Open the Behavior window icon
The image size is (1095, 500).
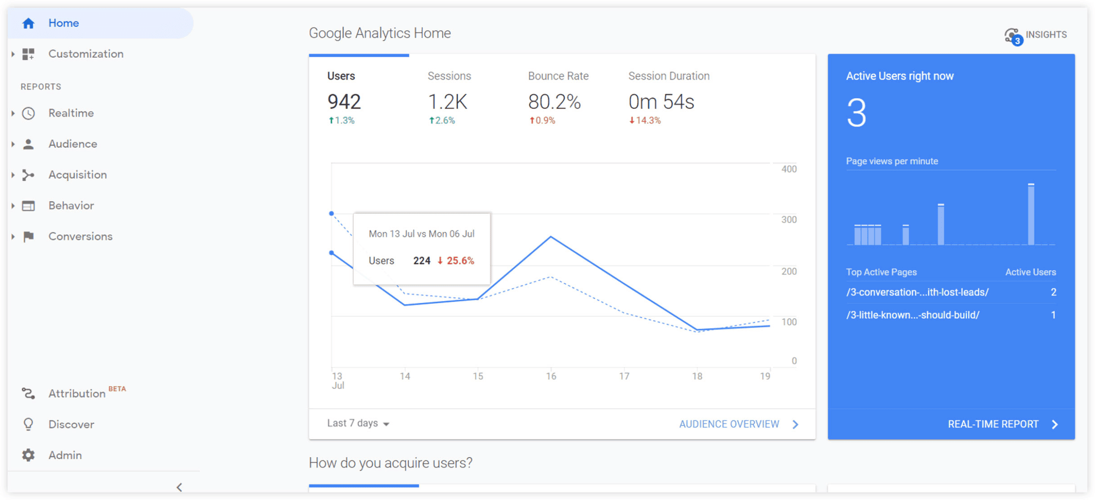click(28, 206)
